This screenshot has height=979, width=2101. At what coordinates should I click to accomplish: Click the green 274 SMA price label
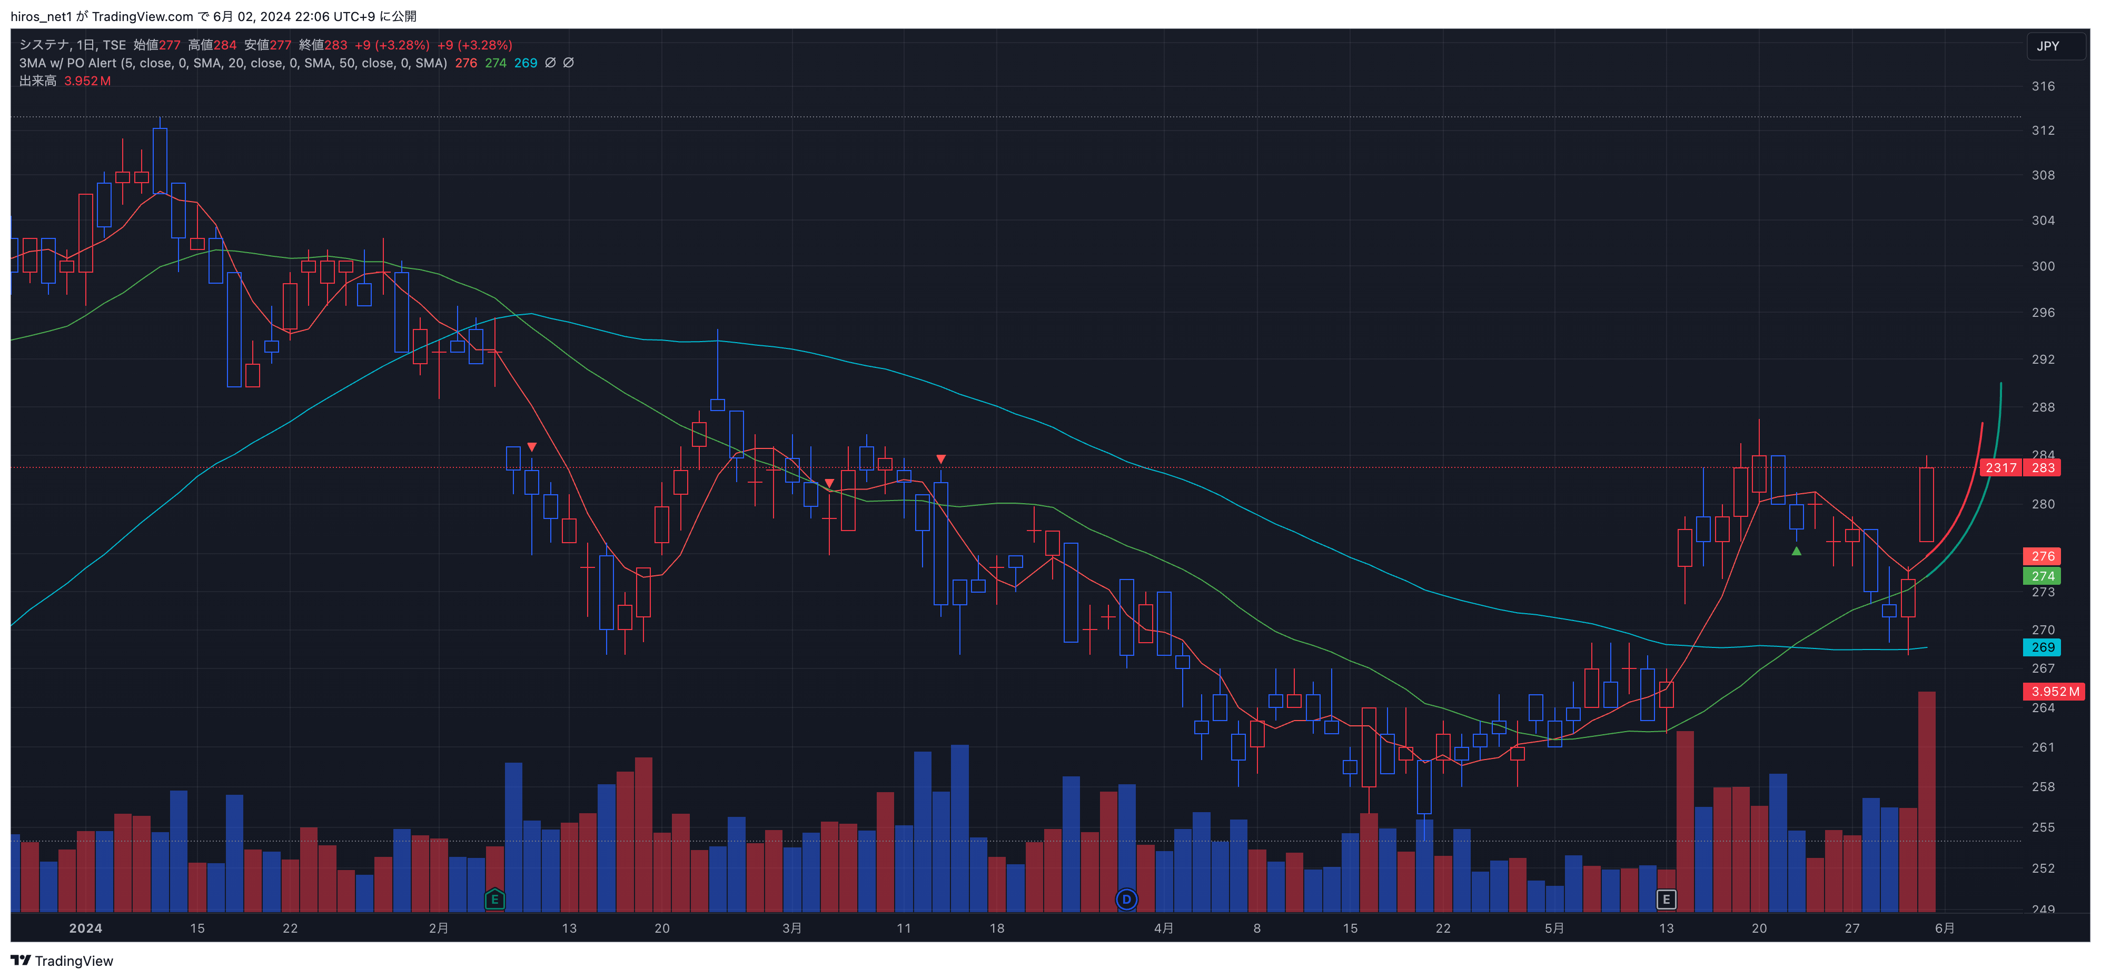click(2041, 575)
